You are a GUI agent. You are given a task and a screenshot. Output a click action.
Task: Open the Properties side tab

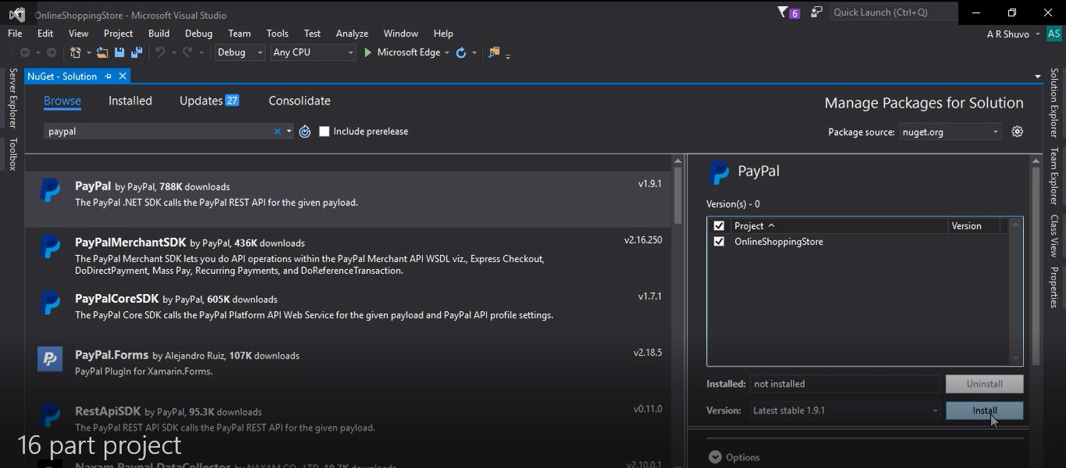click(x=1054, y=287)
